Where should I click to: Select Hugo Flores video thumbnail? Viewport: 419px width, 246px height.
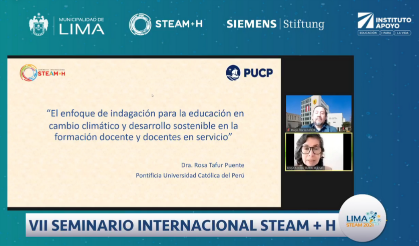(319, 113)
